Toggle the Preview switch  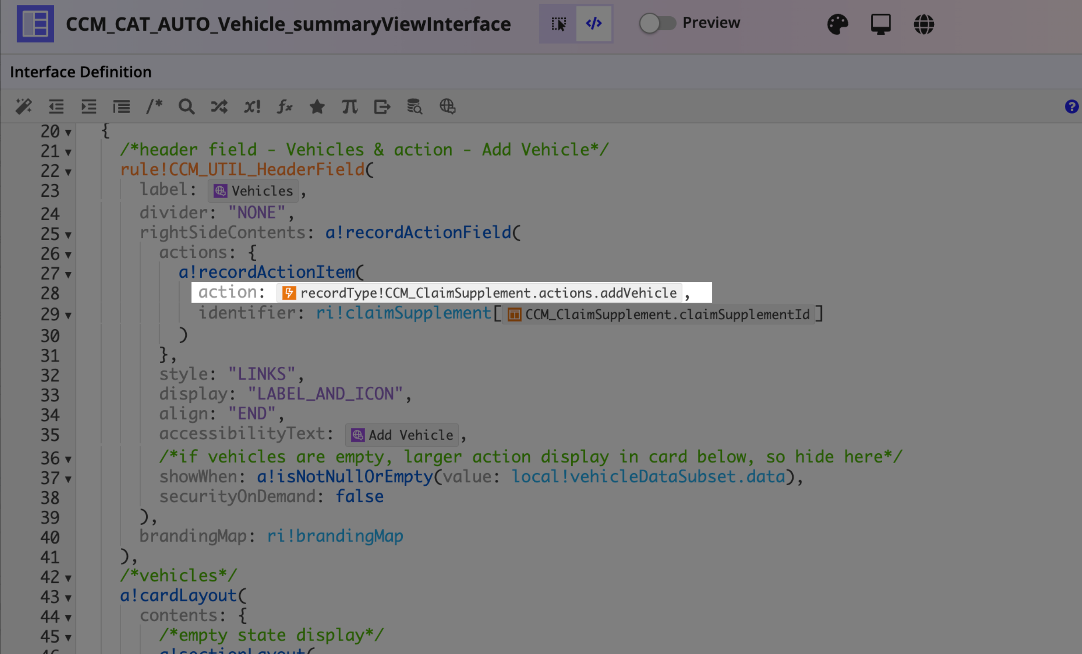658,23
